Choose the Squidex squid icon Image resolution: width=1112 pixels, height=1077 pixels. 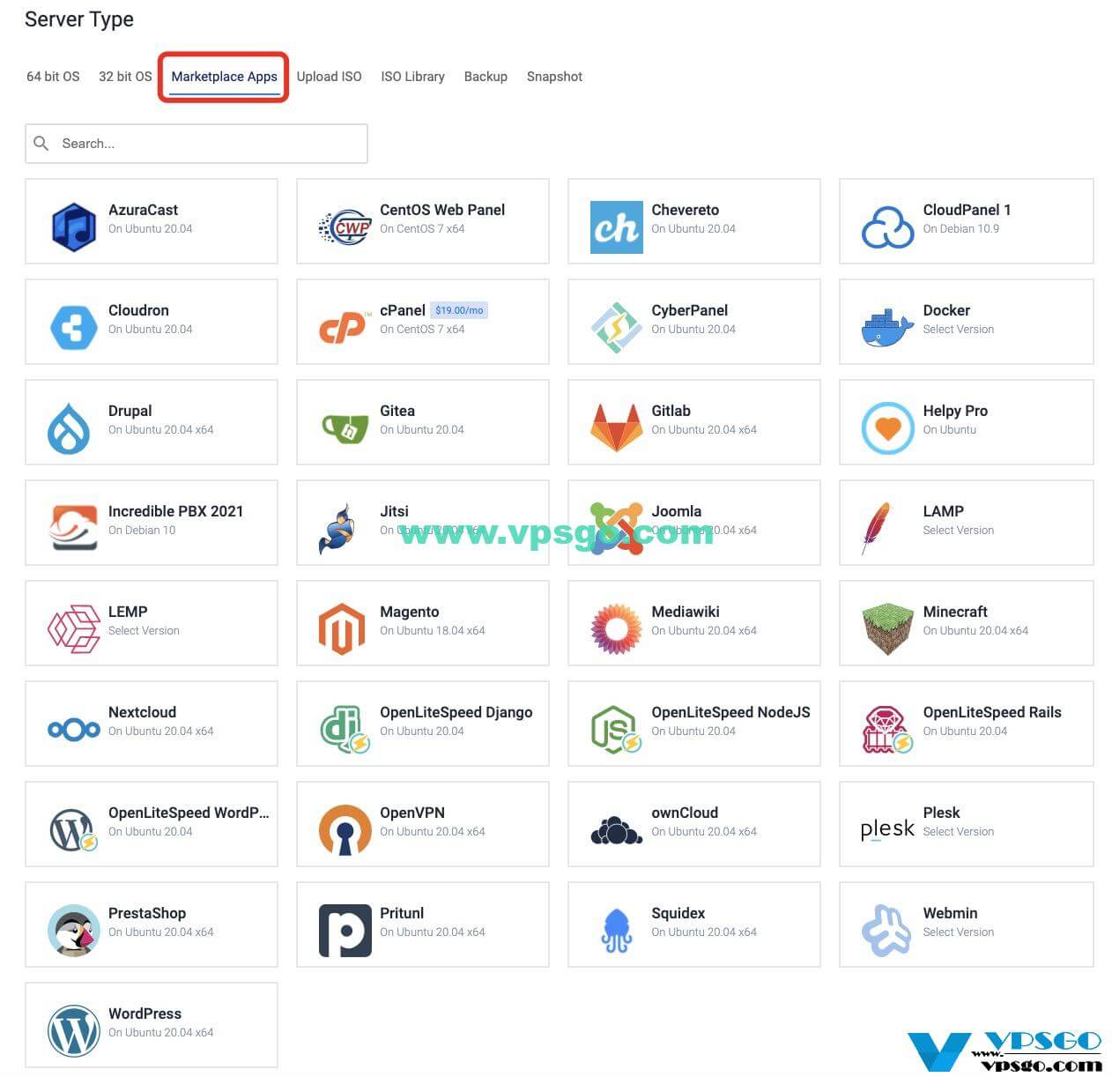(617, 931)
